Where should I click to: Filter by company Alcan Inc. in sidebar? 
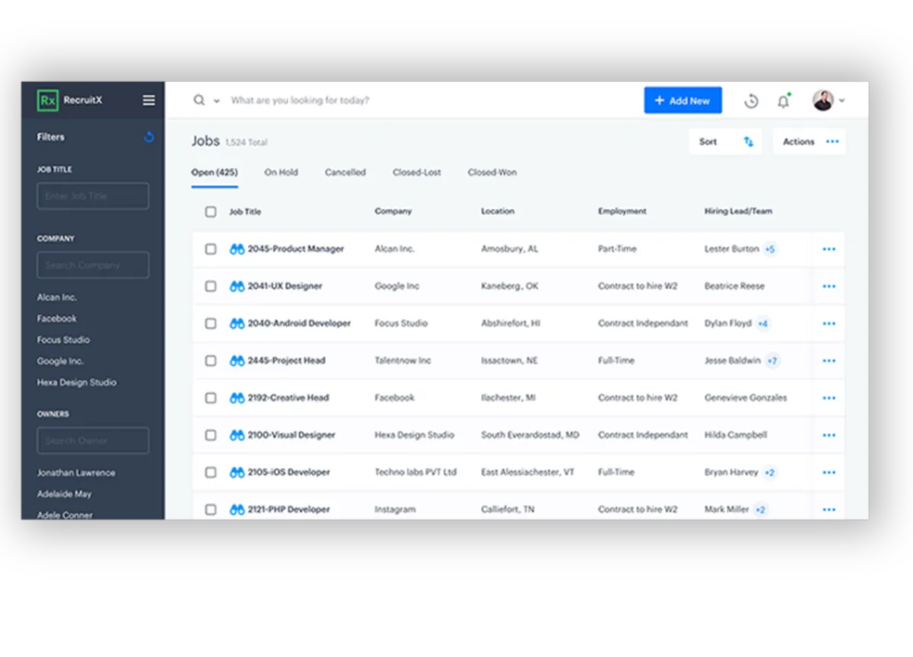click(57, 297)
